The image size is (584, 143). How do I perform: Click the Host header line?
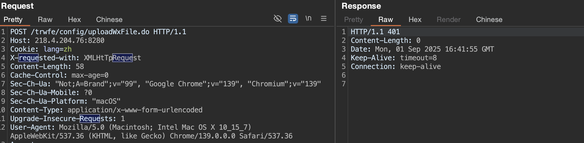pos(57,41)
